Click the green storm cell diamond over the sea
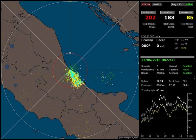The image size is (196, 140). click(111, 75)
